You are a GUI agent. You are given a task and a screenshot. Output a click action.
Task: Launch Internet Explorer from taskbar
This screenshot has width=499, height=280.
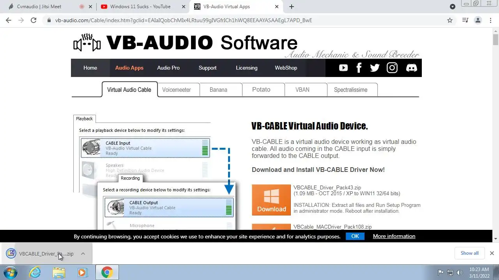tap(35, 272)
